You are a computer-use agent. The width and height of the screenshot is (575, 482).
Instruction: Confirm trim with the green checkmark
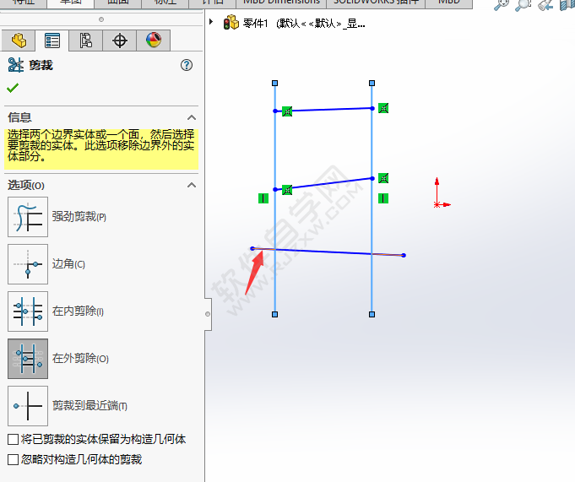tap(13, 88)
